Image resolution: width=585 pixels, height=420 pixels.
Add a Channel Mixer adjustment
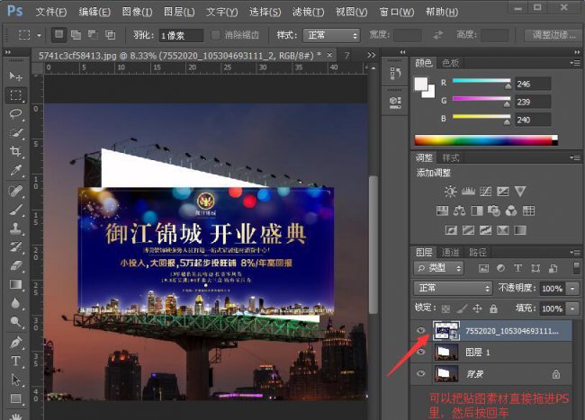click(x=511, y=211)
